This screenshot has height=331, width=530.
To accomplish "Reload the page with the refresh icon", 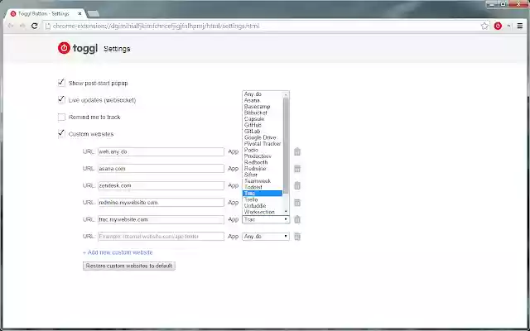I will (34, 26).
